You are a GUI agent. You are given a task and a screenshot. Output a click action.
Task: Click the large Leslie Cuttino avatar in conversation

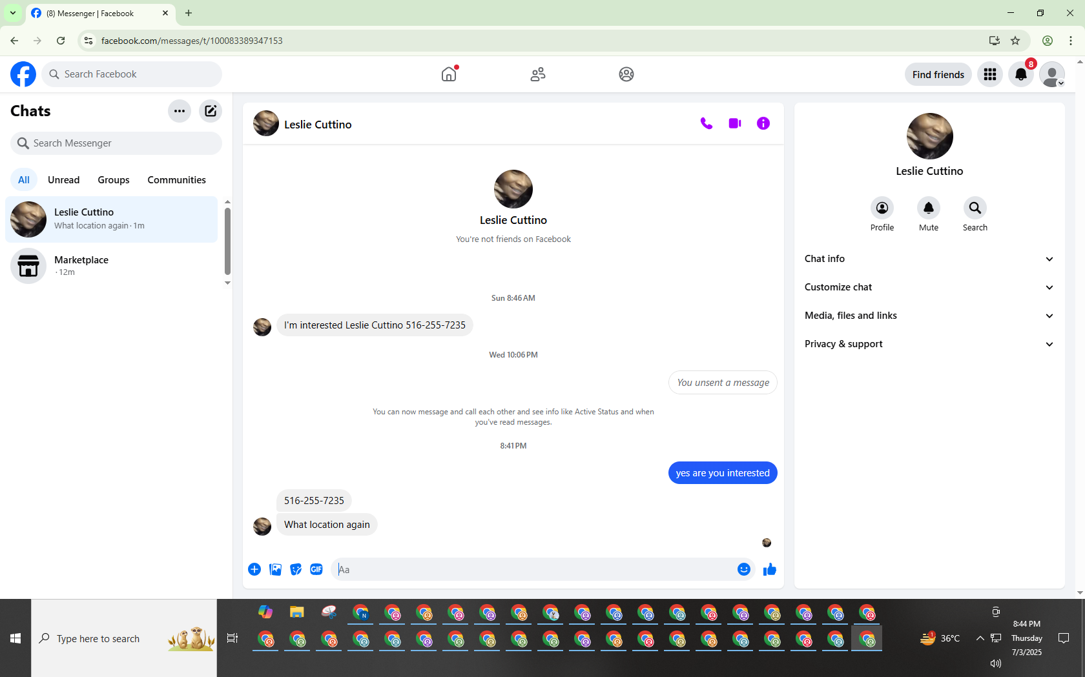(513, 189)
